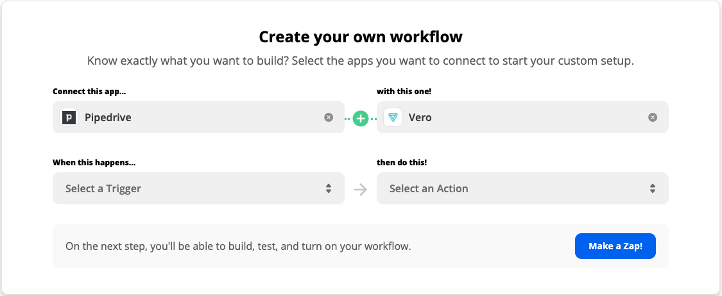Click the Pipedrive app name field
This screenshot has width=722, height=296.
pos(193,118)
